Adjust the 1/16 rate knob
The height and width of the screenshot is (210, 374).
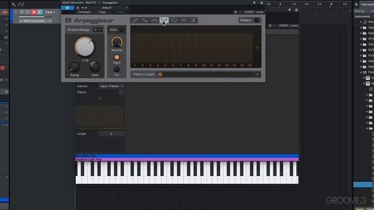click(84, 47)
